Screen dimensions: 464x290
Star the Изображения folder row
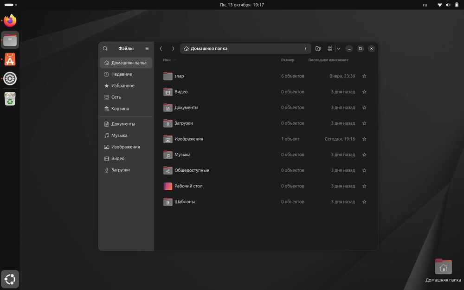pos(364,139)
